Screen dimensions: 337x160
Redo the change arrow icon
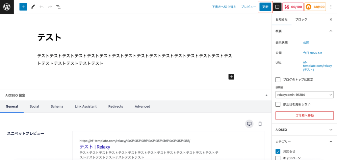click(50, 7)
